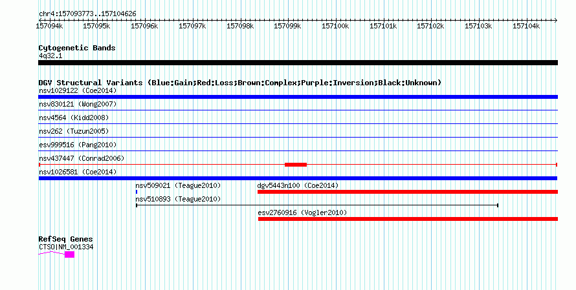Select the Cytogenetic Bands track title
The height and width of the screenshot is (290, 576).
click(x=77, y=48)
